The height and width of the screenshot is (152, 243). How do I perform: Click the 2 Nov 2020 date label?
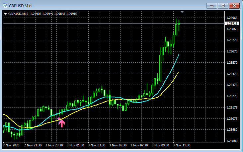point(11,145)
